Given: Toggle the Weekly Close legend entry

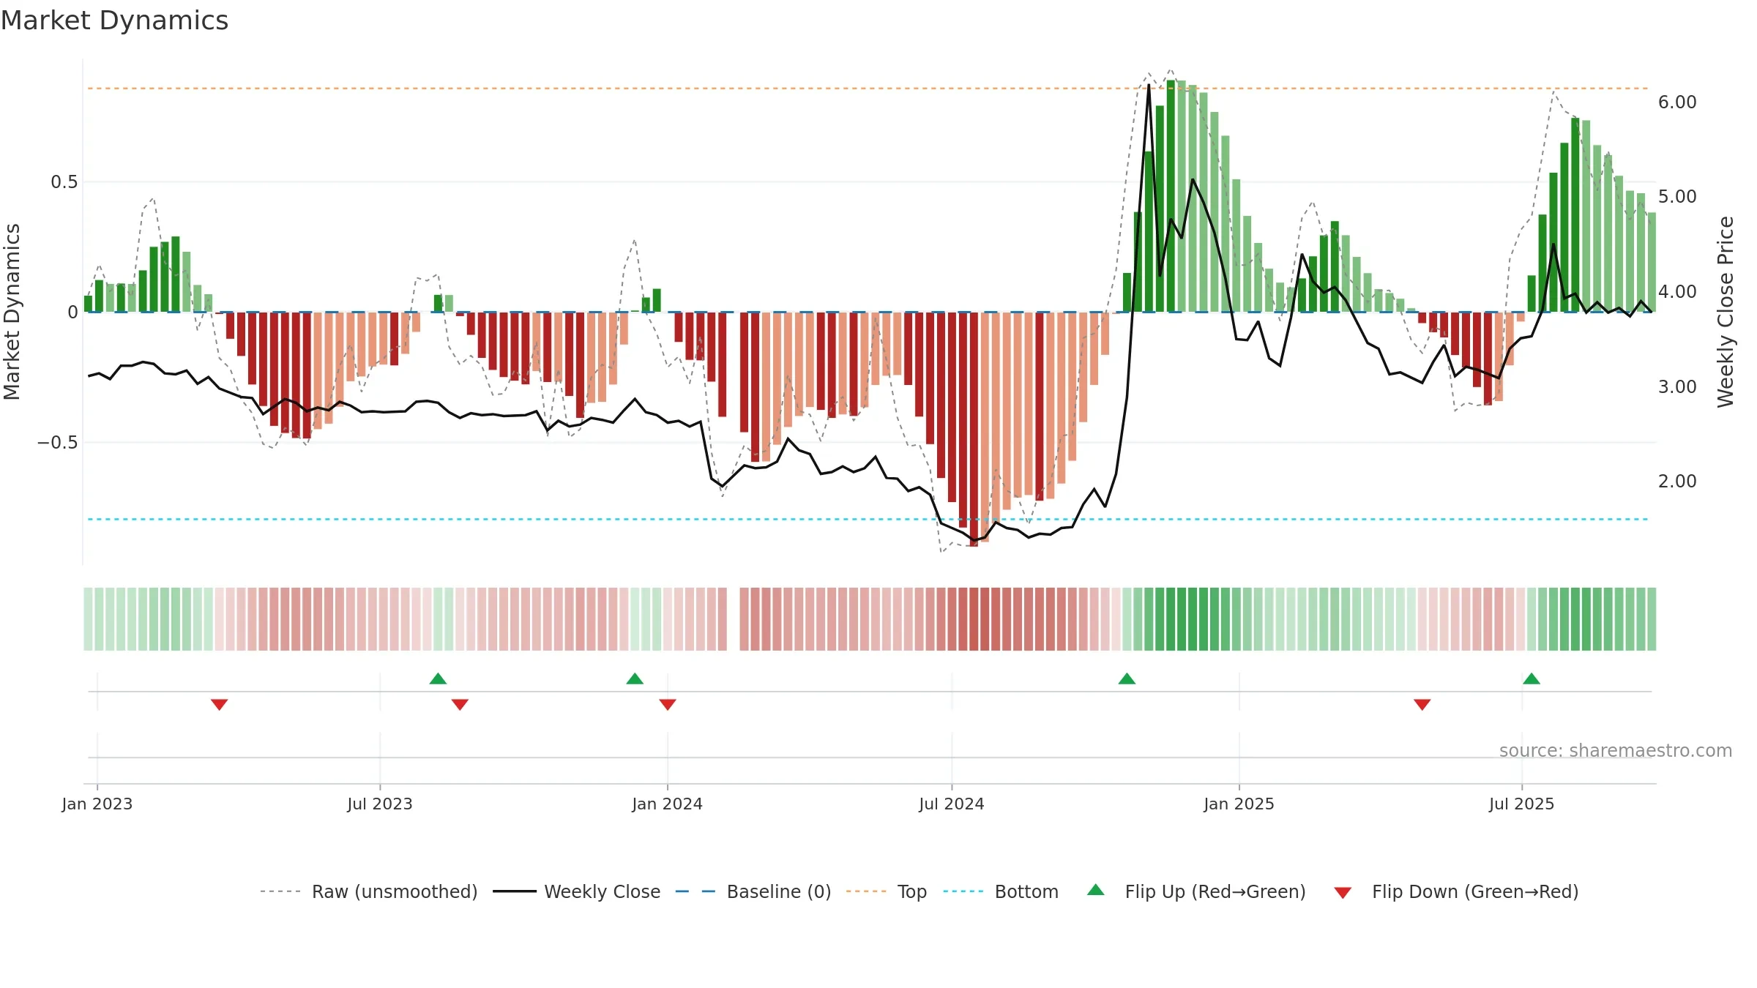Looking at the screenshot, I should tap(577, 891).
